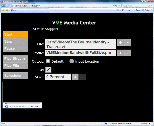Click the orange Start button
The width and height of the screenshot is (154, 126).
point(15,34)
